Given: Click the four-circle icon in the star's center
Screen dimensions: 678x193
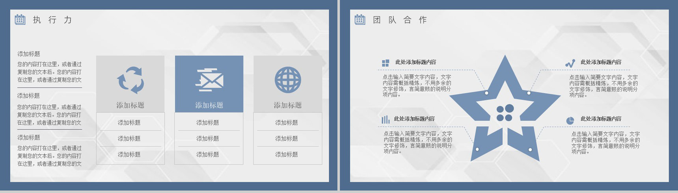Looking at the screenshot, I should tap(505, 113).
